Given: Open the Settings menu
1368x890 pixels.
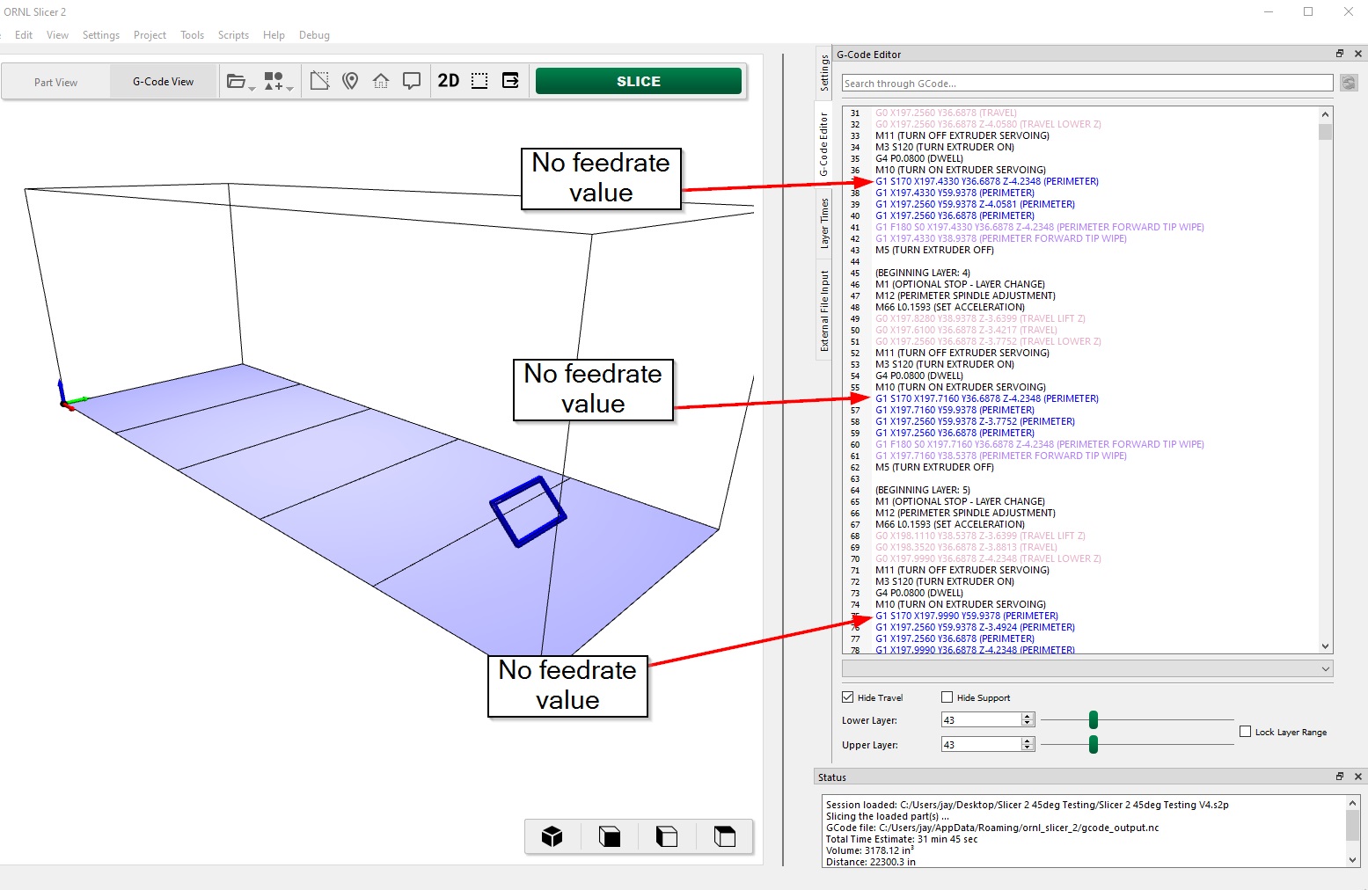Looking at the screenshot, I should [101, 35].
